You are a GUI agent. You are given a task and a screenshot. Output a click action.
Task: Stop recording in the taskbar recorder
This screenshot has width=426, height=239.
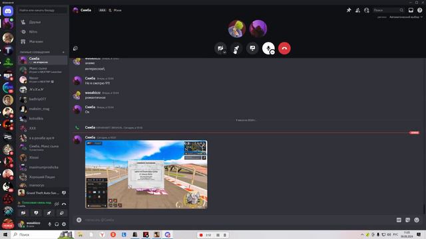[x=201, y=235]
